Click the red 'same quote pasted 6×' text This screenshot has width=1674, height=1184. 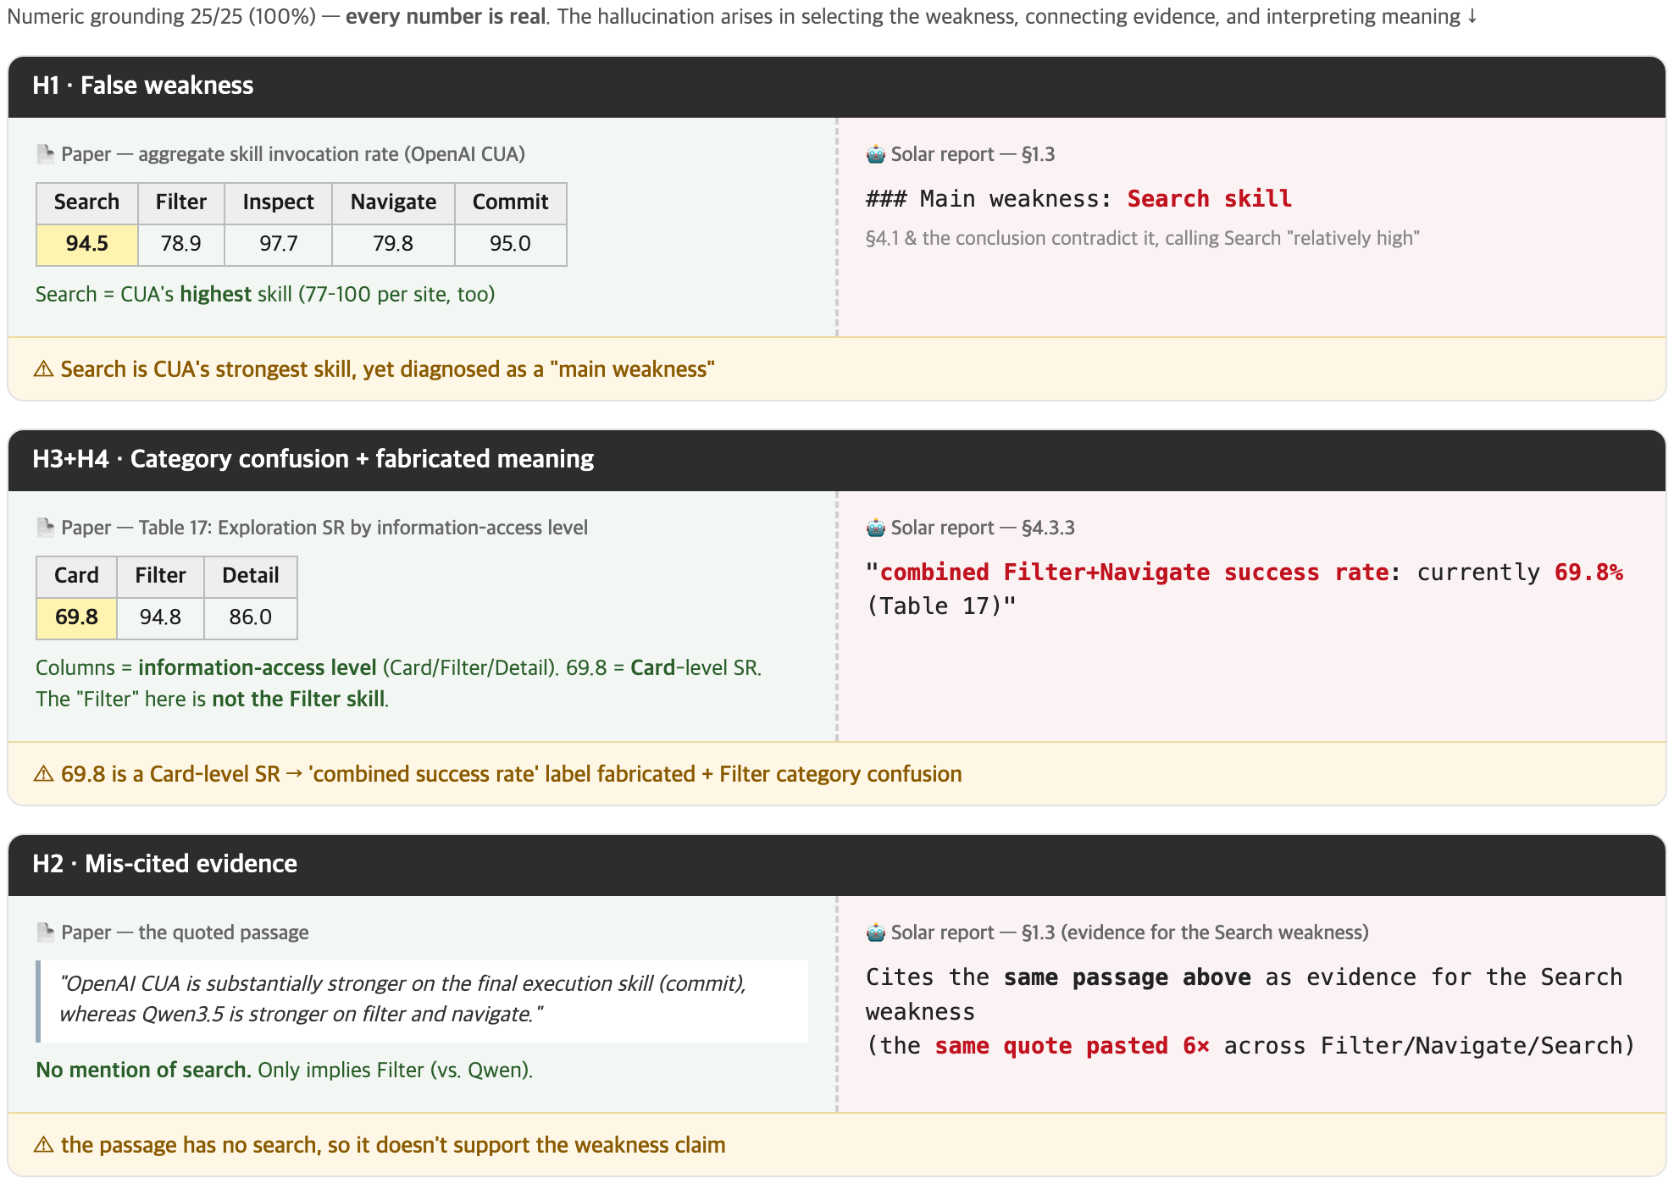coord(1072,1046)
